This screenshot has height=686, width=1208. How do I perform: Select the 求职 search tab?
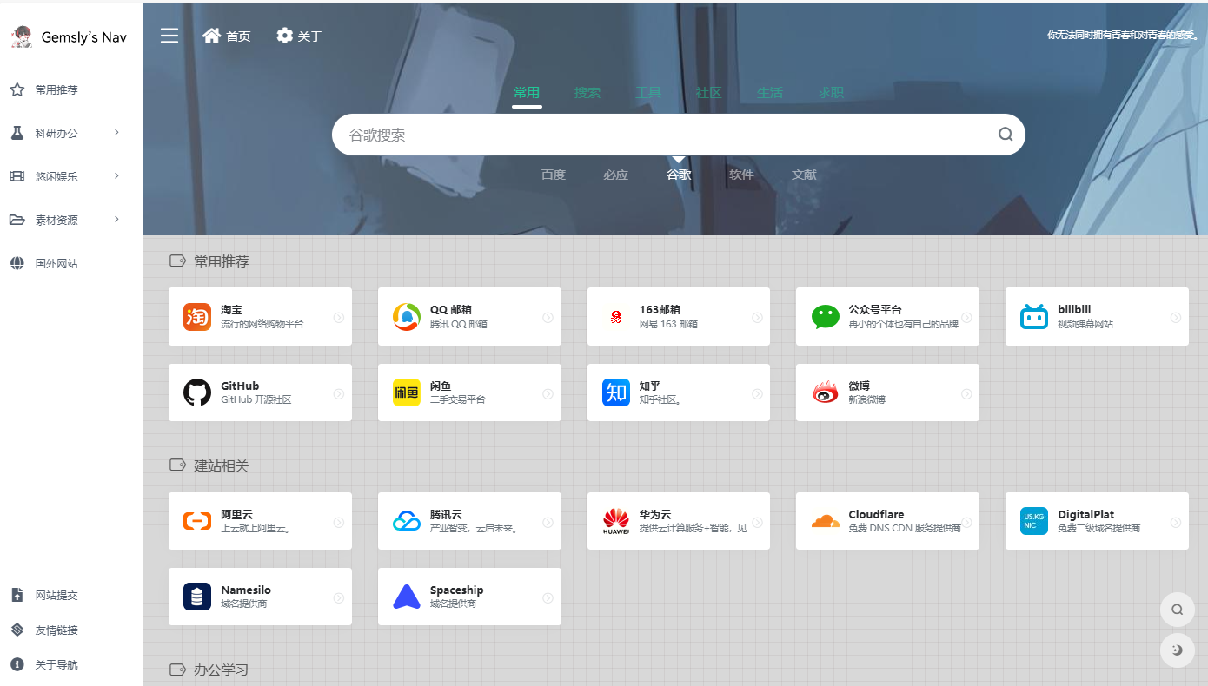pos(830,93)
